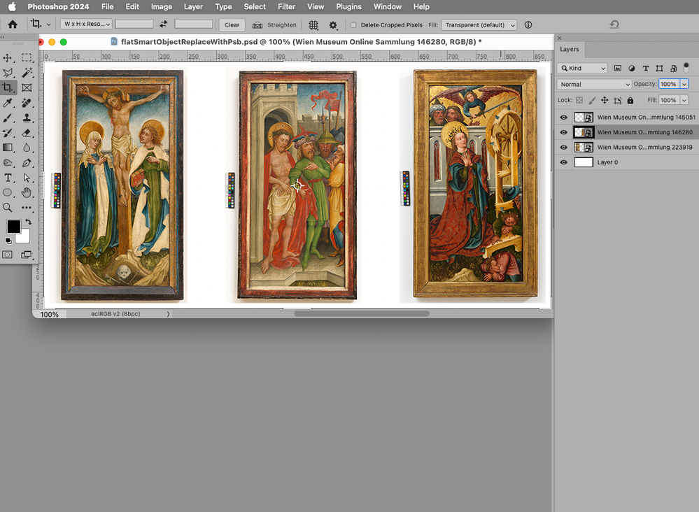Open the Filter menu

[x=286, y=6]
